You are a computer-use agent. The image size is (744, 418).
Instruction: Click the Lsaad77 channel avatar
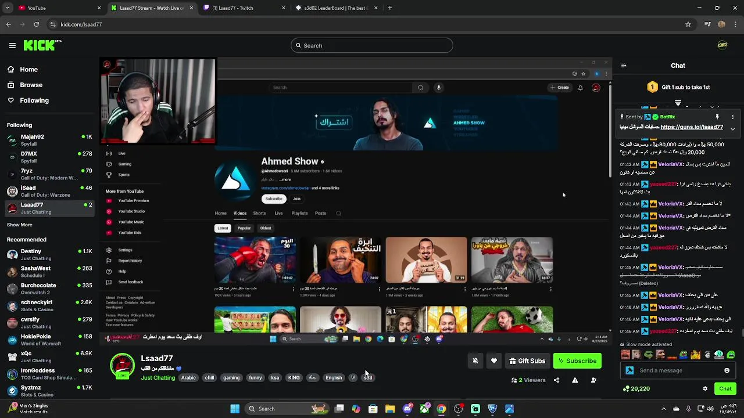[x=122, y=365]
